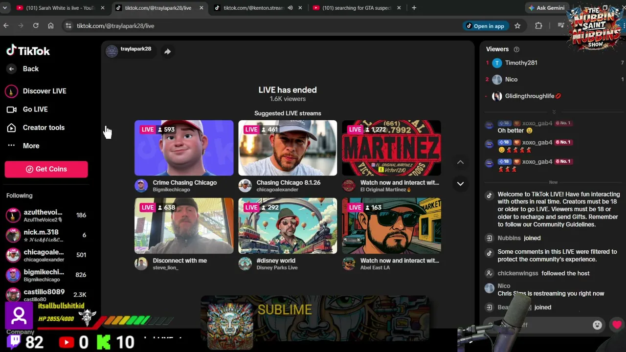The height and width of the screenshot is (352, 626).
Task: Open the #disney world stream thumbnail
Action: coord(288,226)
